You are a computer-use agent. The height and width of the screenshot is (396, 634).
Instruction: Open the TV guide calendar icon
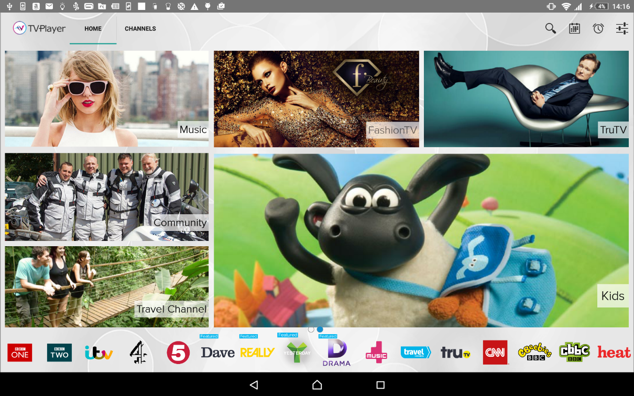(574, 28)
